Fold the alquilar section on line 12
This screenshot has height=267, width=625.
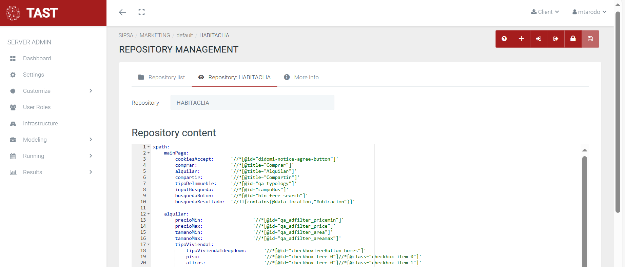pos(149,214)
